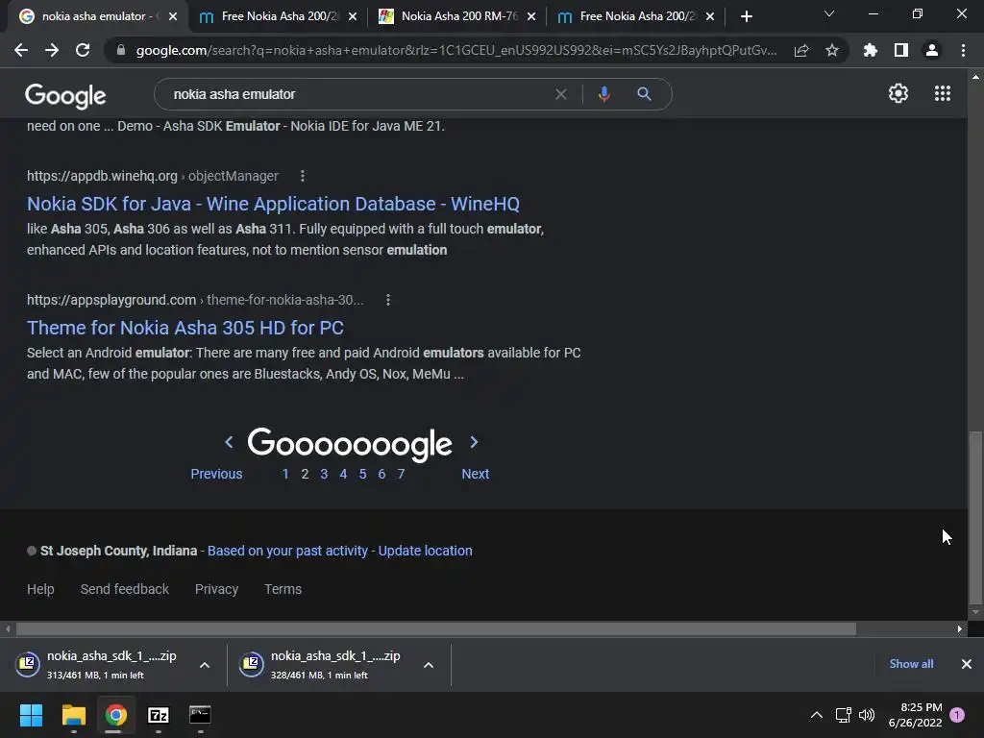Open the Chrome extensions puzzle menu
This screenshot has height=738, width=984.
(x=871, y=50)
